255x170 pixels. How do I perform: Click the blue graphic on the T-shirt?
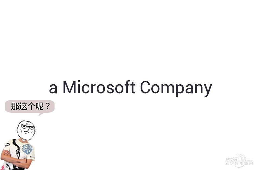(x=27, y=149)
